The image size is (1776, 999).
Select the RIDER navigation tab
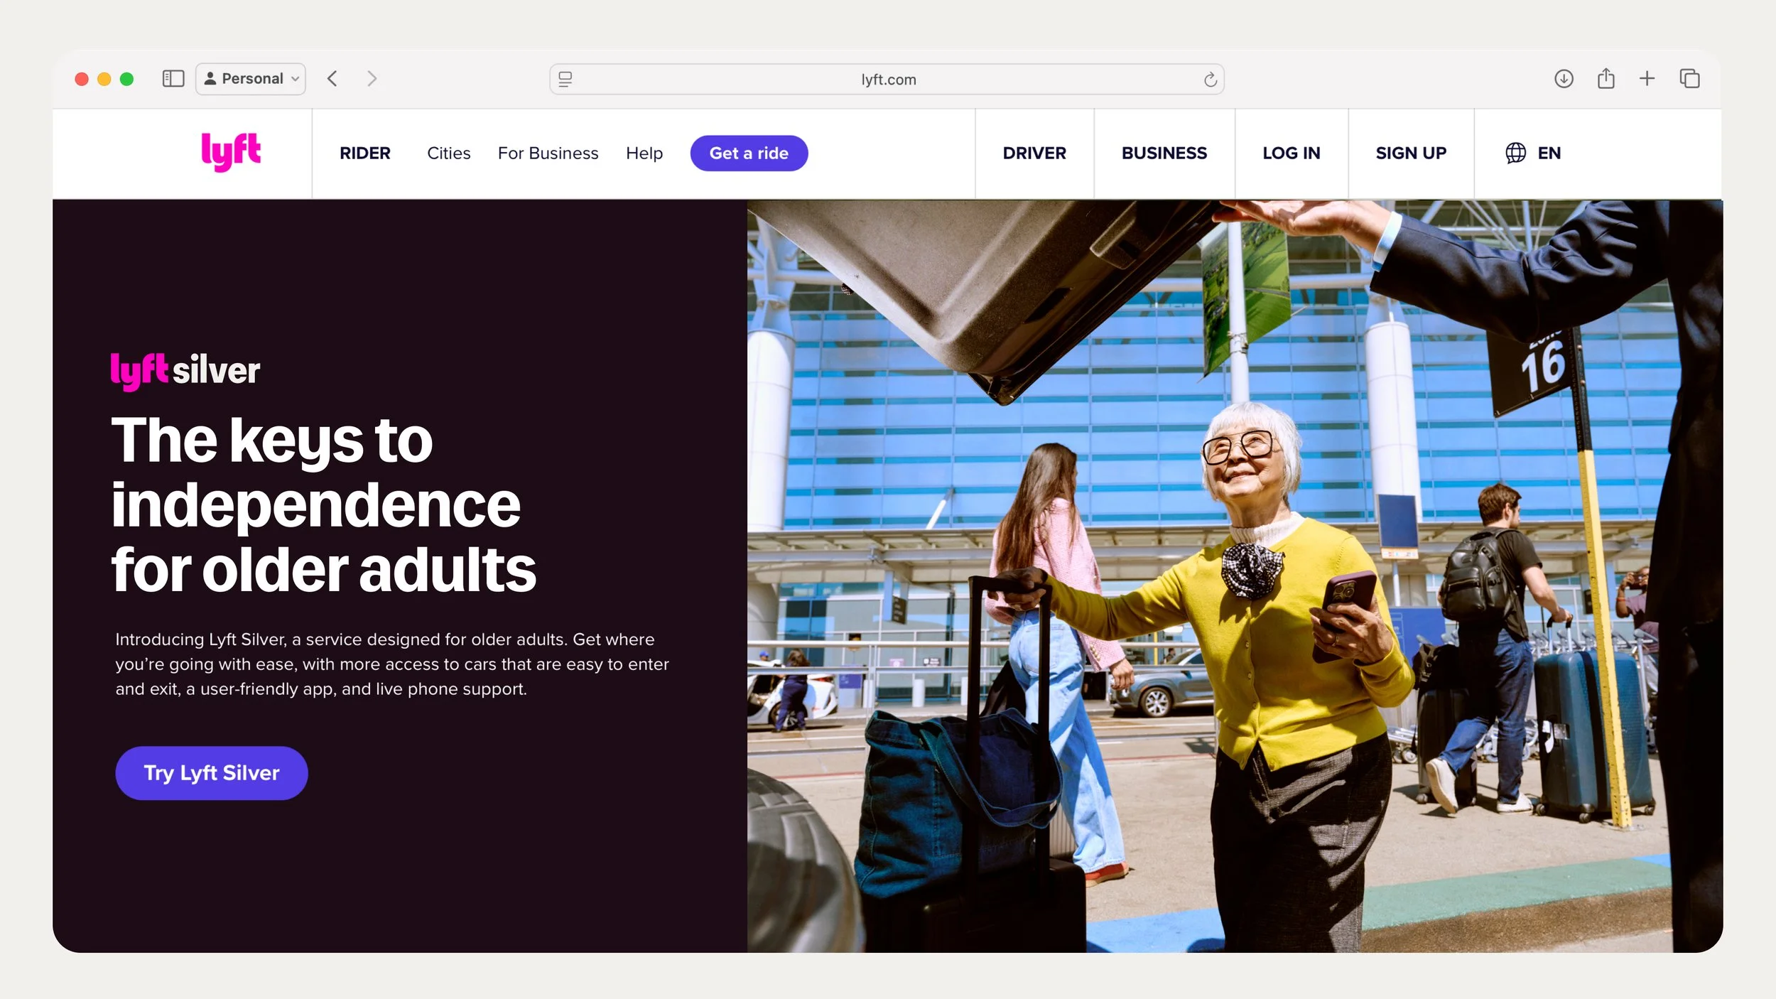pyautogui.click(x=365, y=153)
